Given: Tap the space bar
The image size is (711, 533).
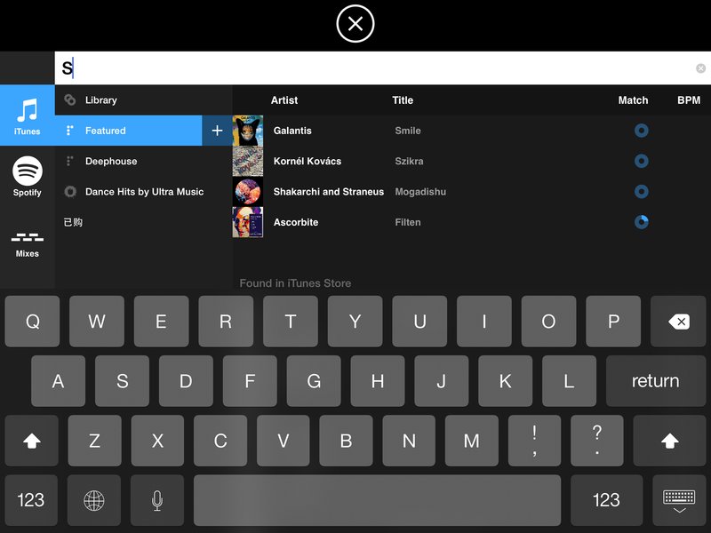Looking at the screenshot, I should click(377, 500).
